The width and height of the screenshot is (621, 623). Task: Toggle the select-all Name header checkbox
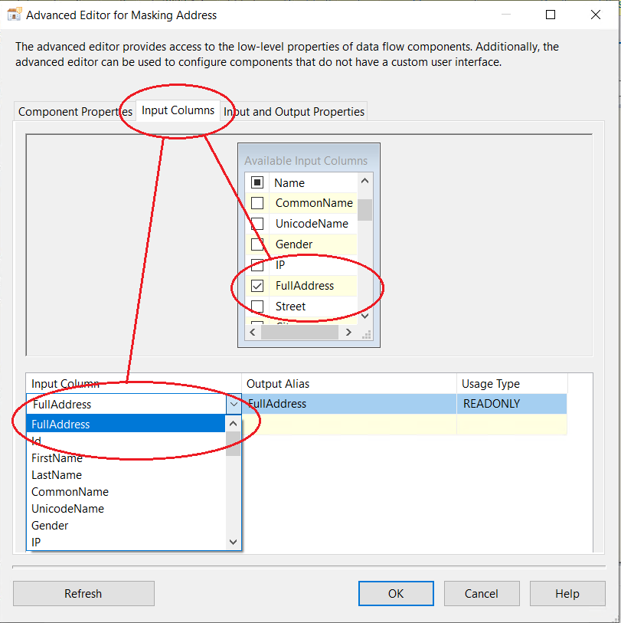coord(258,182)
